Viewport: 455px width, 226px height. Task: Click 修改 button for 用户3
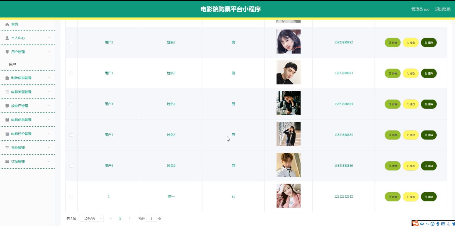(x=411, y=73)
